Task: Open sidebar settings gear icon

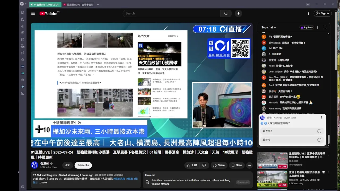Action: 23,187
